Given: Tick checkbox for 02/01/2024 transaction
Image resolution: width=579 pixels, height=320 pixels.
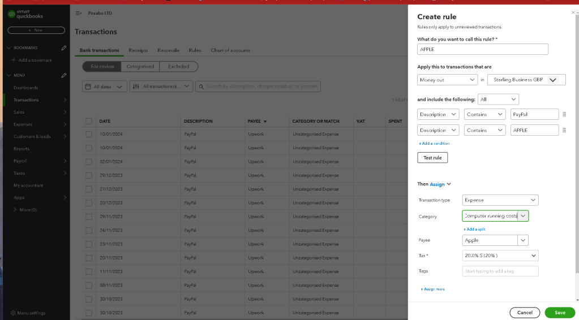Looking at the screenshot, I should pyautogui.click(x=89, y=162).
